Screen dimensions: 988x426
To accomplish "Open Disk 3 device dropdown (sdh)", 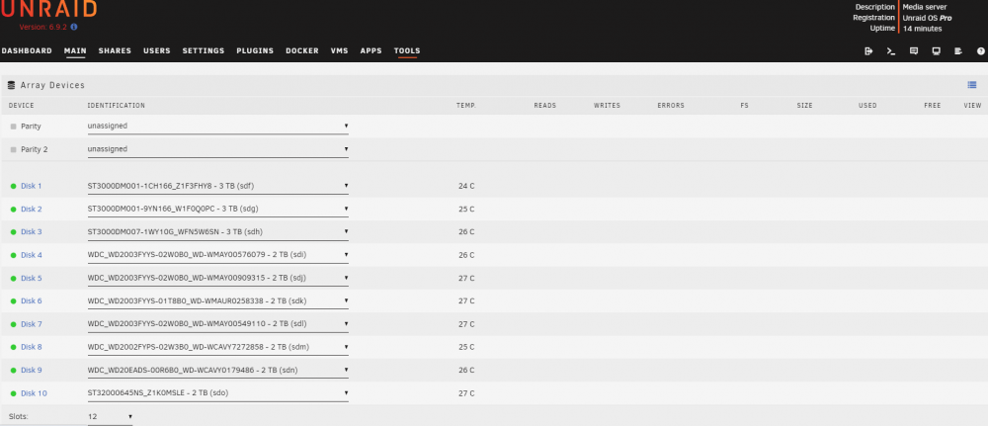I will coord(218,232).
